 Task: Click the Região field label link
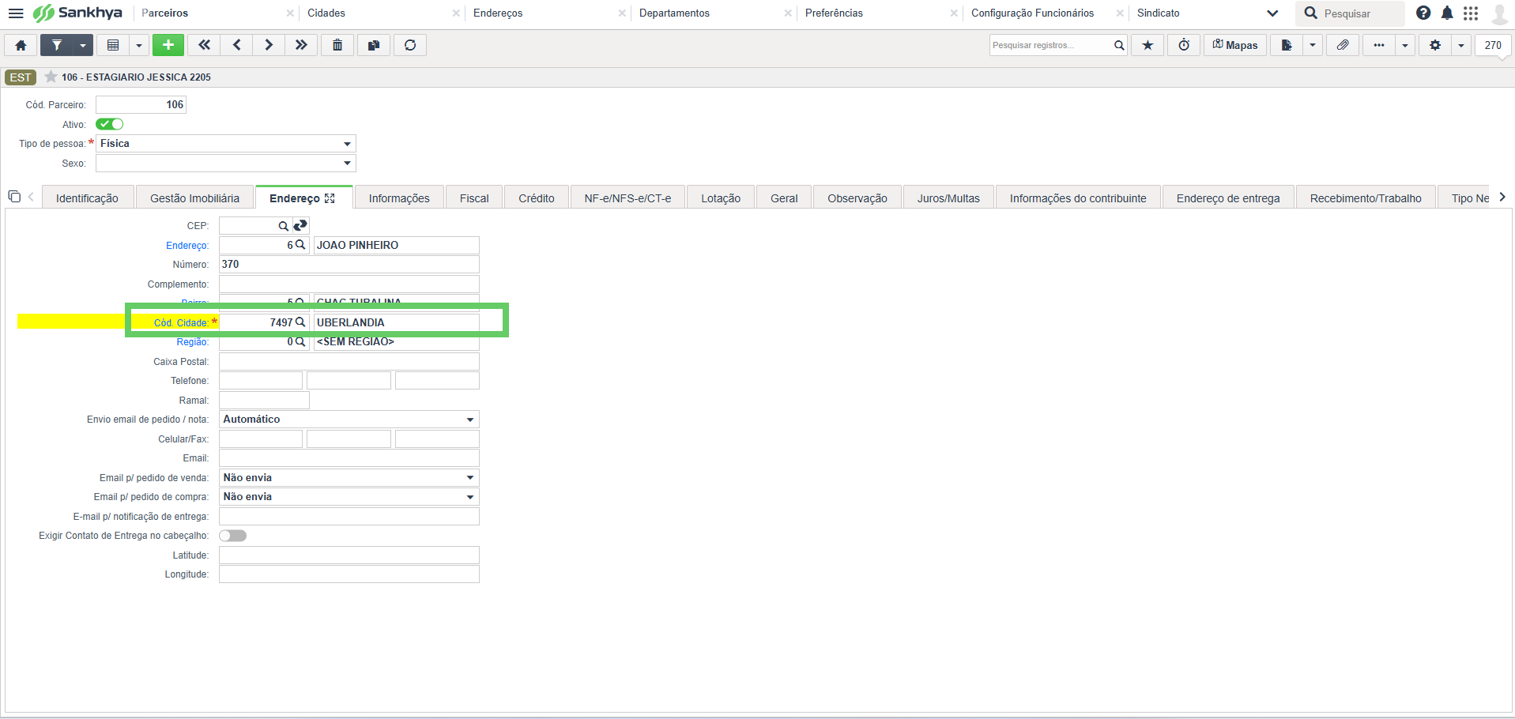point(193,342)
